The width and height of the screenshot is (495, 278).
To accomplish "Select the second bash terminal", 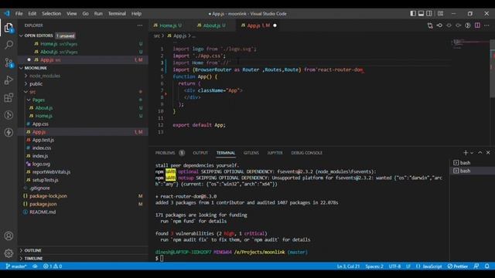I will pos(472,171).
